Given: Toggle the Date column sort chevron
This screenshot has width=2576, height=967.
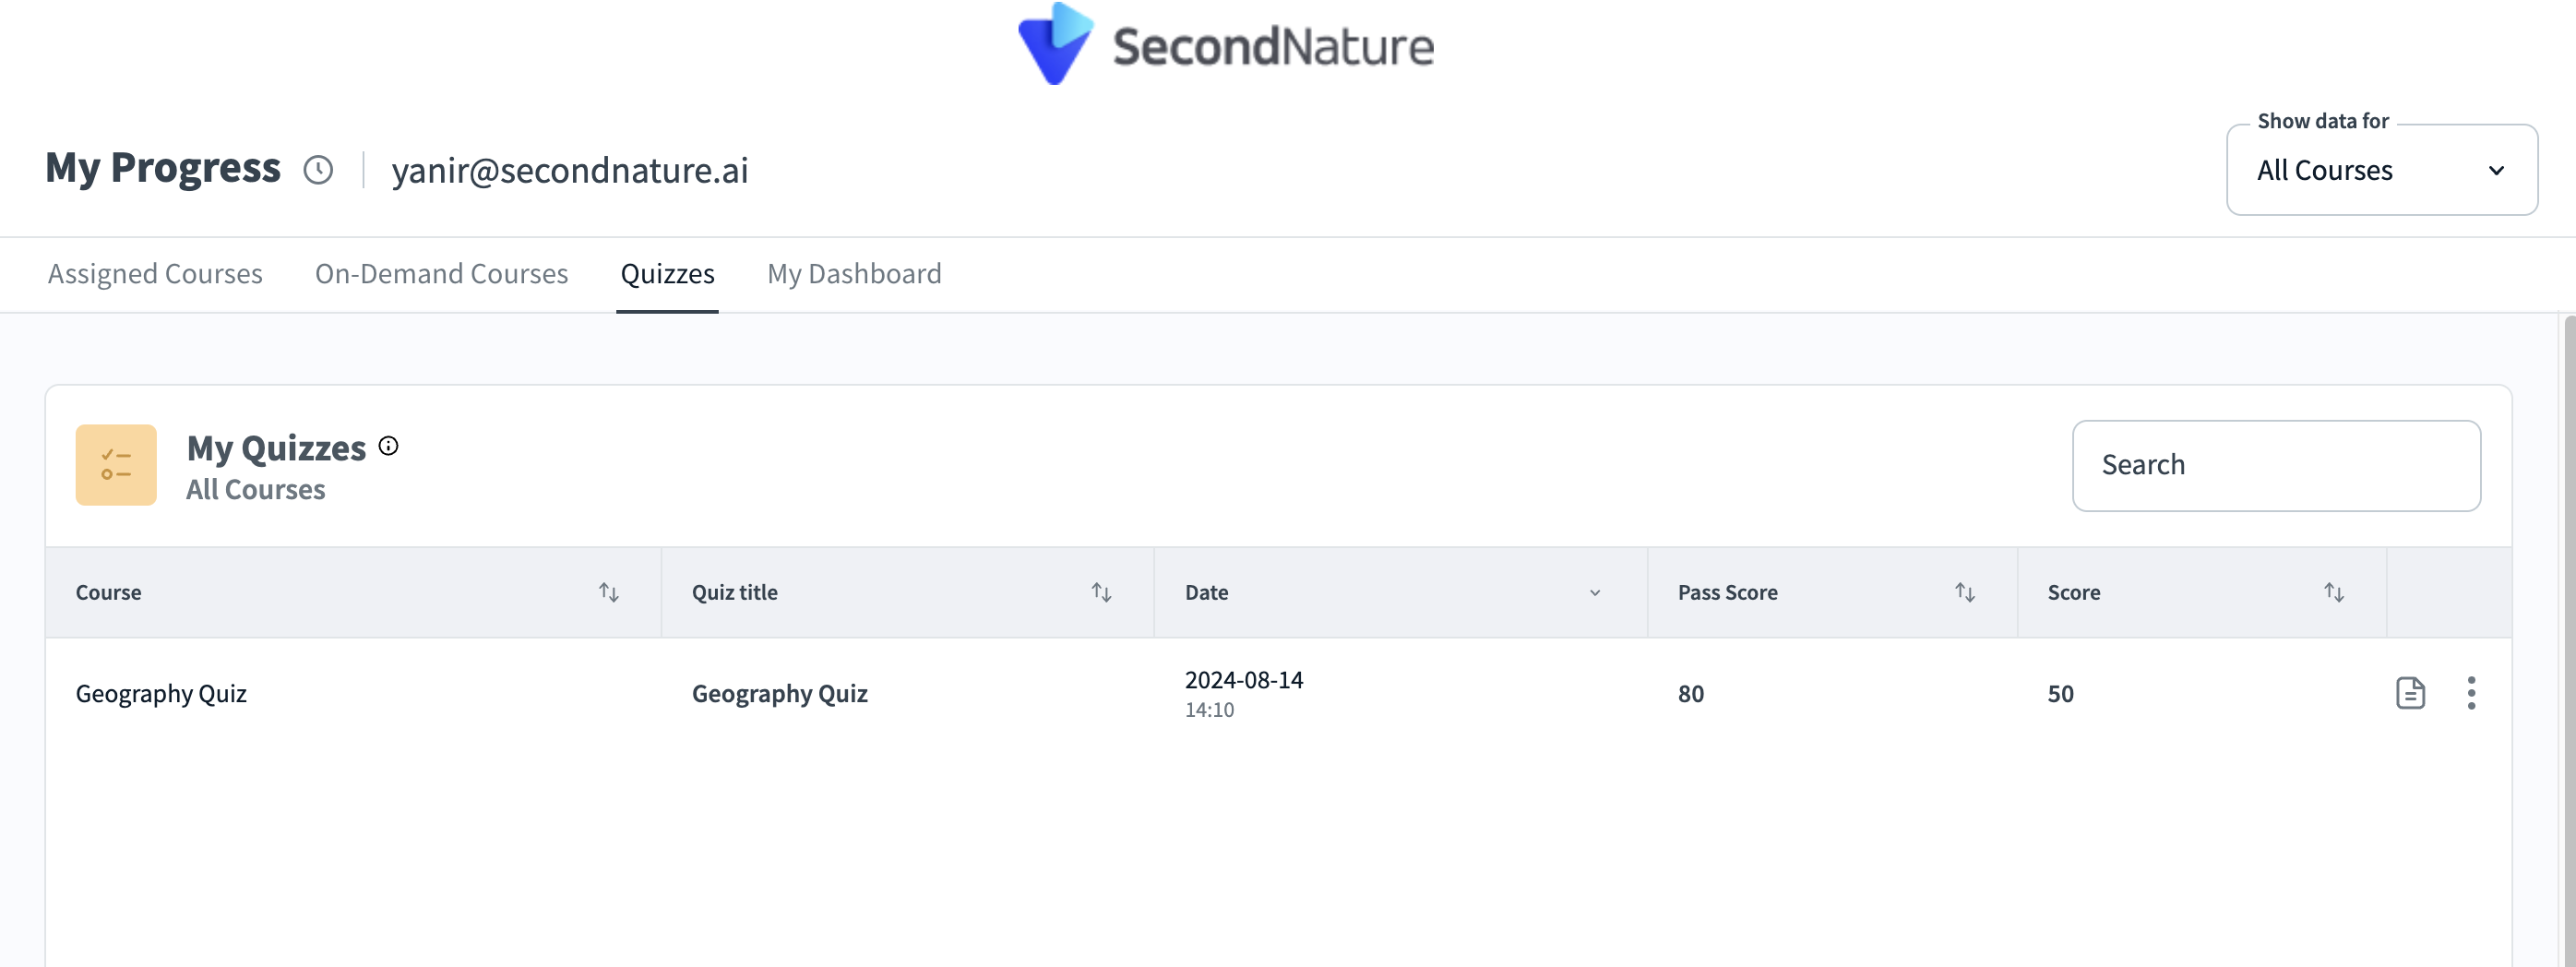Looking at the screenshot, I should (x=1595, y=593).
